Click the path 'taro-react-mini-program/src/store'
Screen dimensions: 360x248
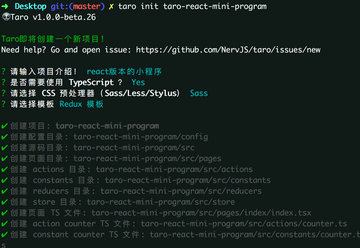pos(161,202)
